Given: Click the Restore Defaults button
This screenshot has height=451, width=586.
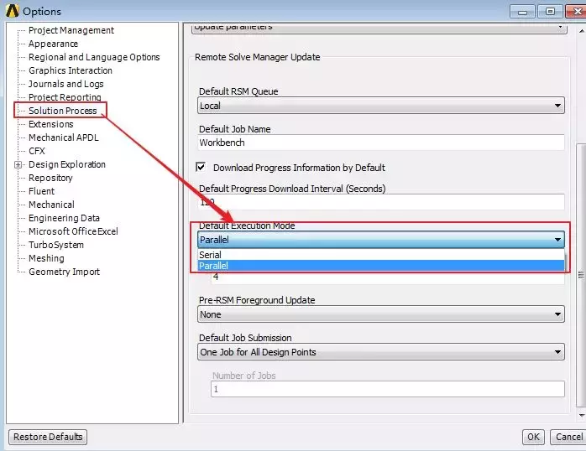Looking at the screenshot, I should [48, 437].
